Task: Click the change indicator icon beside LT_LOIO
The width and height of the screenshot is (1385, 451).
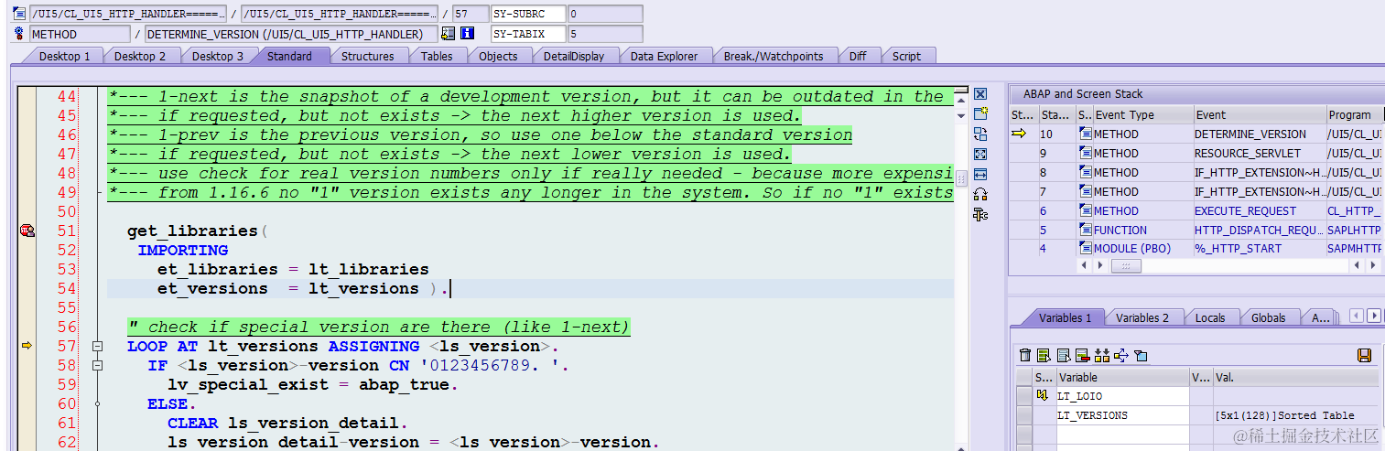Action: point(1043,396)
